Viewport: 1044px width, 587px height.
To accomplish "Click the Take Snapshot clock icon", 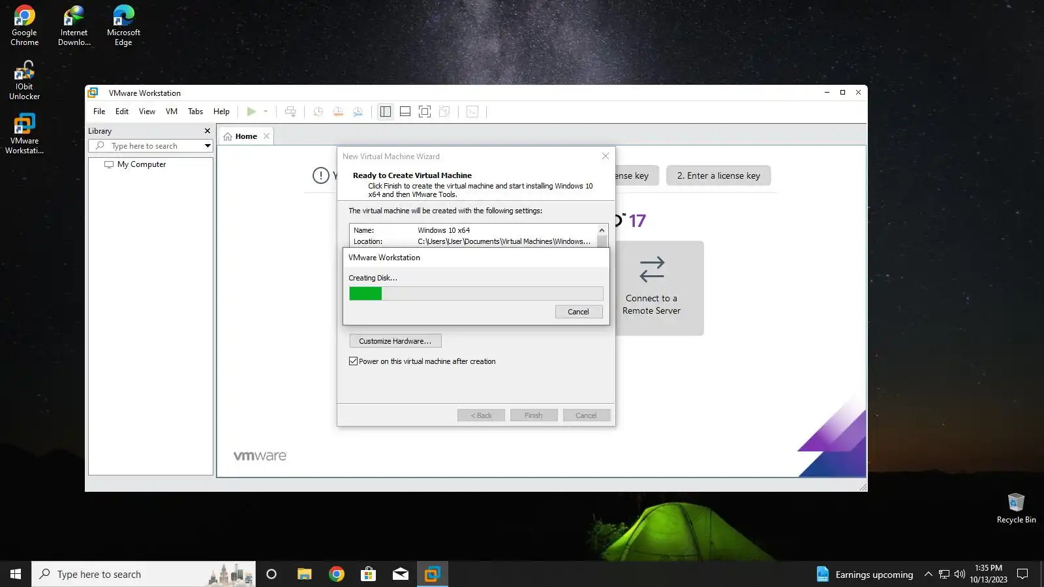I will pyautogui.click(x=318, y=112).
